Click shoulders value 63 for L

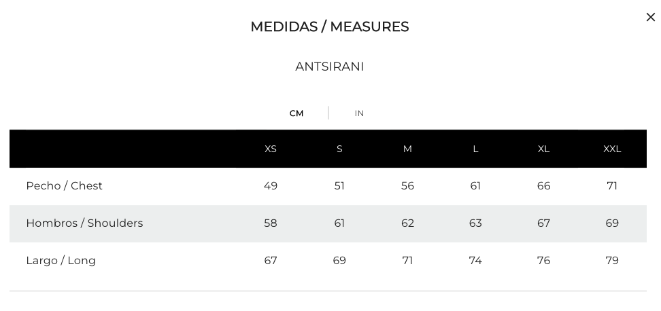[x=475, y=223]
